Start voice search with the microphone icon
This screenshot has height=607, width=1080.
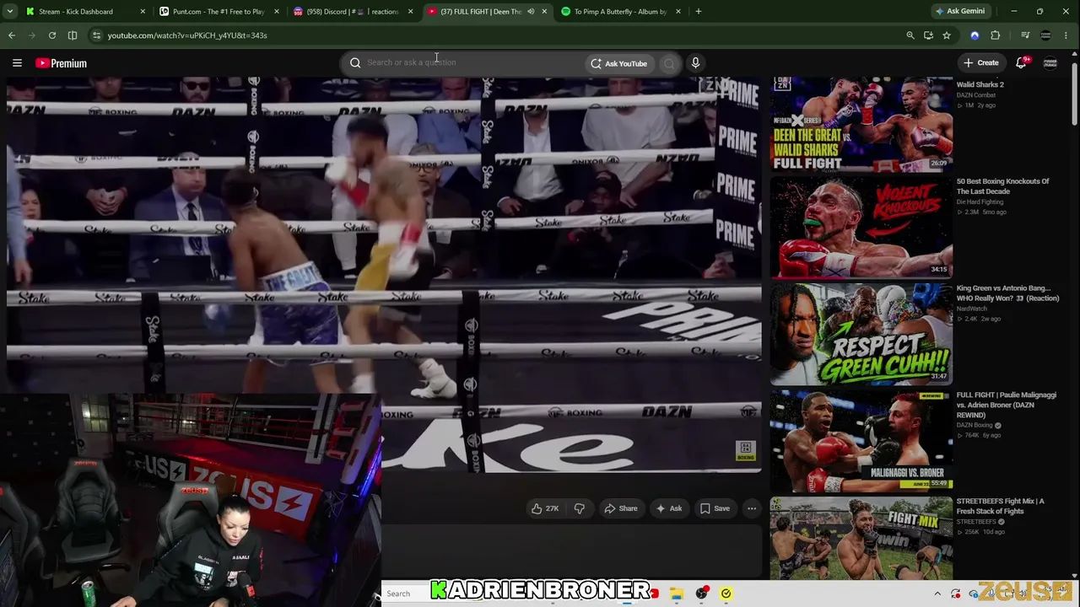(x=695, y=62)
